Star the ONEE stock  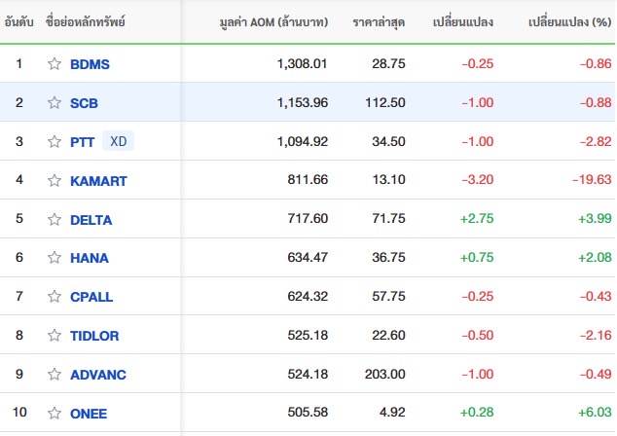54,414
